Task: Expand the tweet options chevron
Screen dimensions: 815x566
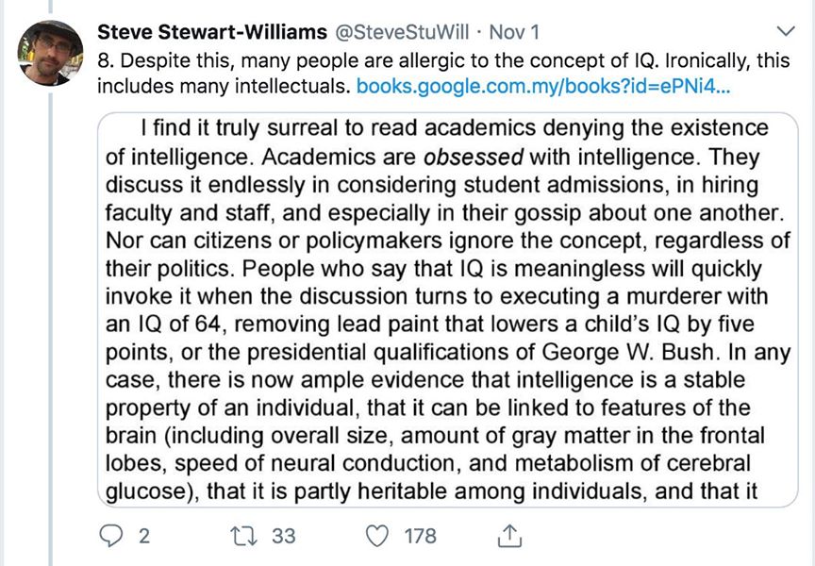Action: click(x=783, y=33)
